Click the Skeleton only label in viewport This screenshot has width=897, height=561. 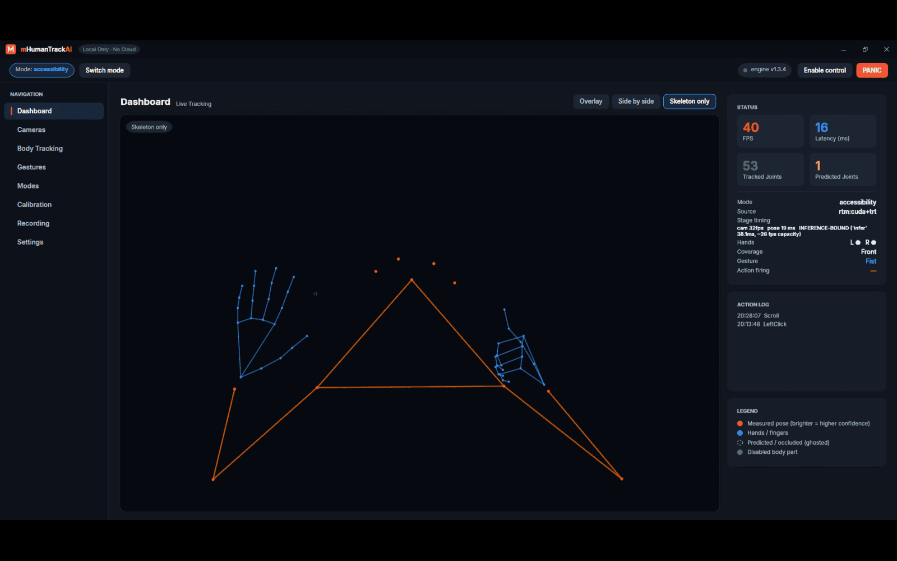tap(149, 127)
